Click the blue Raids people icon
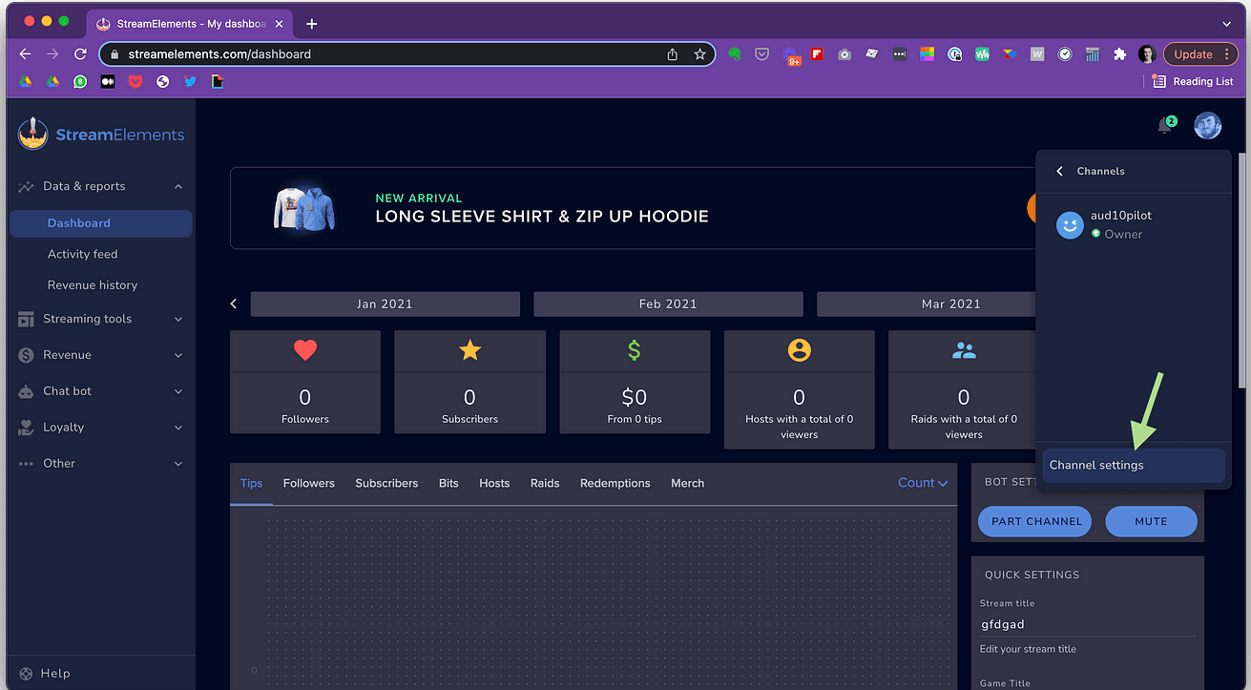Viewport: 1251px width, 690px height. pos(964,350)
